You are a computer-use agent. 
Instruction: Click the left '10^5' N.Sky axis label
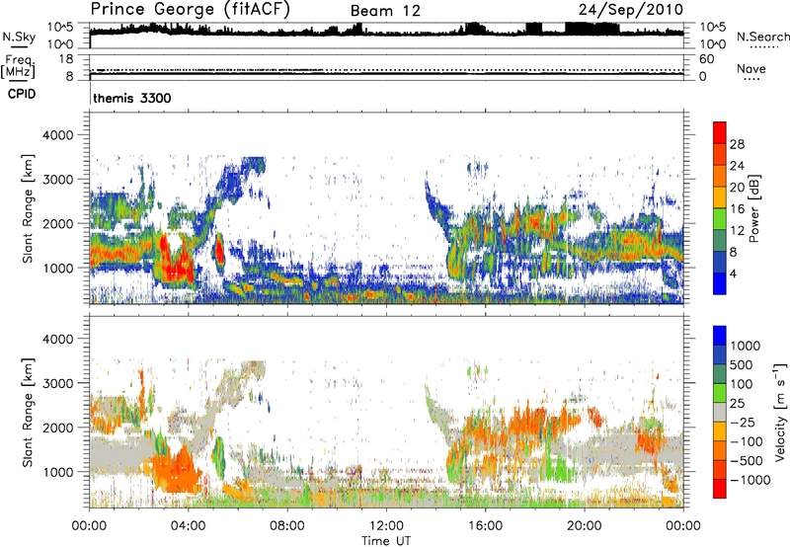click(x=61, y=28)
